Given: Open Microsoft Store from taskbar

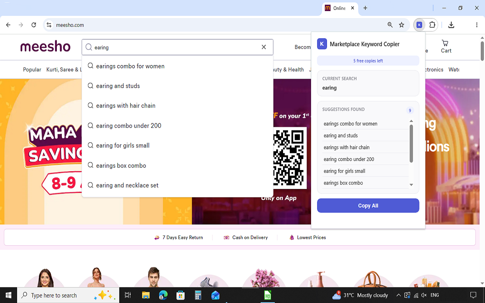Looking at the screenshot, I should tap(181, 295).
